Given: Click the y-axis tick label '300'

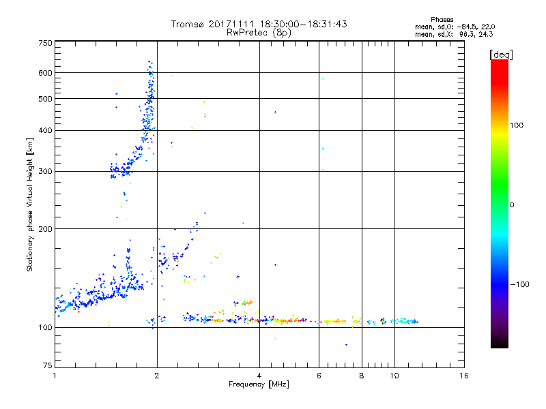Looking at the screenshot, I should [x=45, y=172].
